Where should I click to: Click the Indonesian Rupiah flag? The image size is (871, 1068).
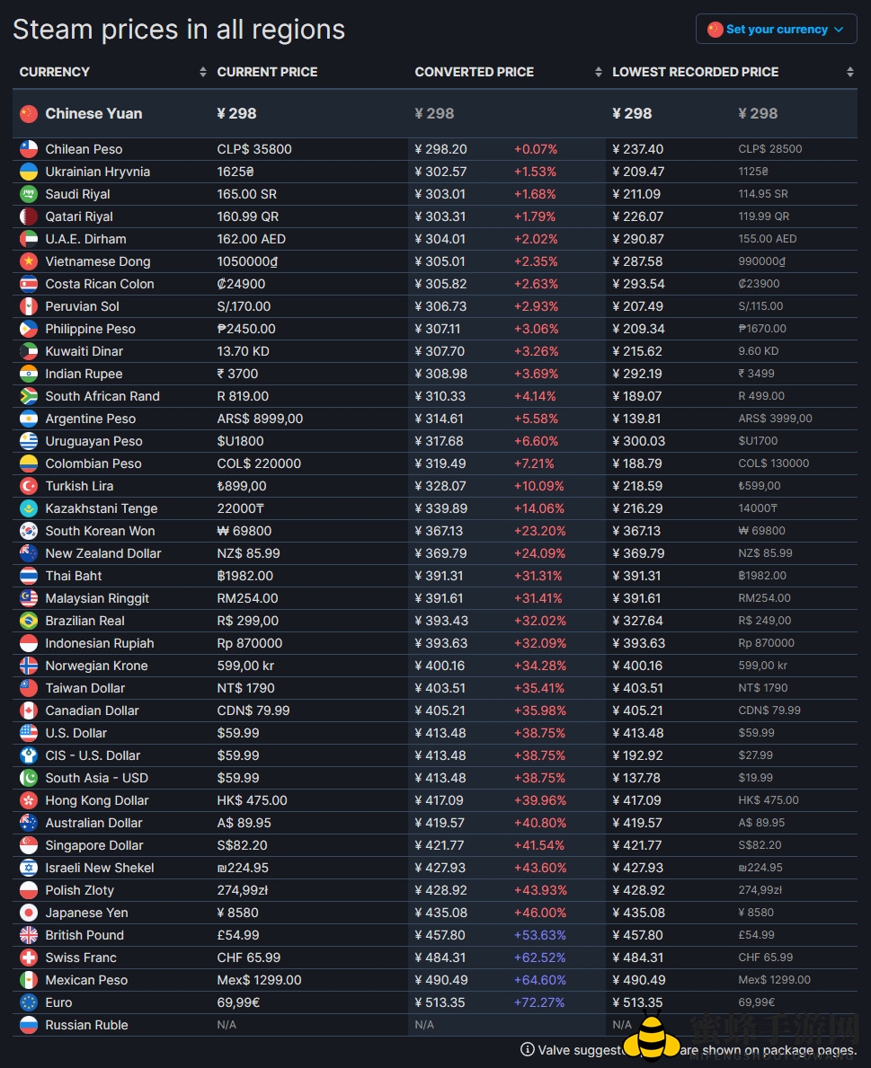[x=29, y=644]
